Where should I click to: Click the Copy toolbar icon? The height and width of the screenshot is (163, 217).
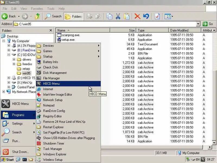[109, 16]
